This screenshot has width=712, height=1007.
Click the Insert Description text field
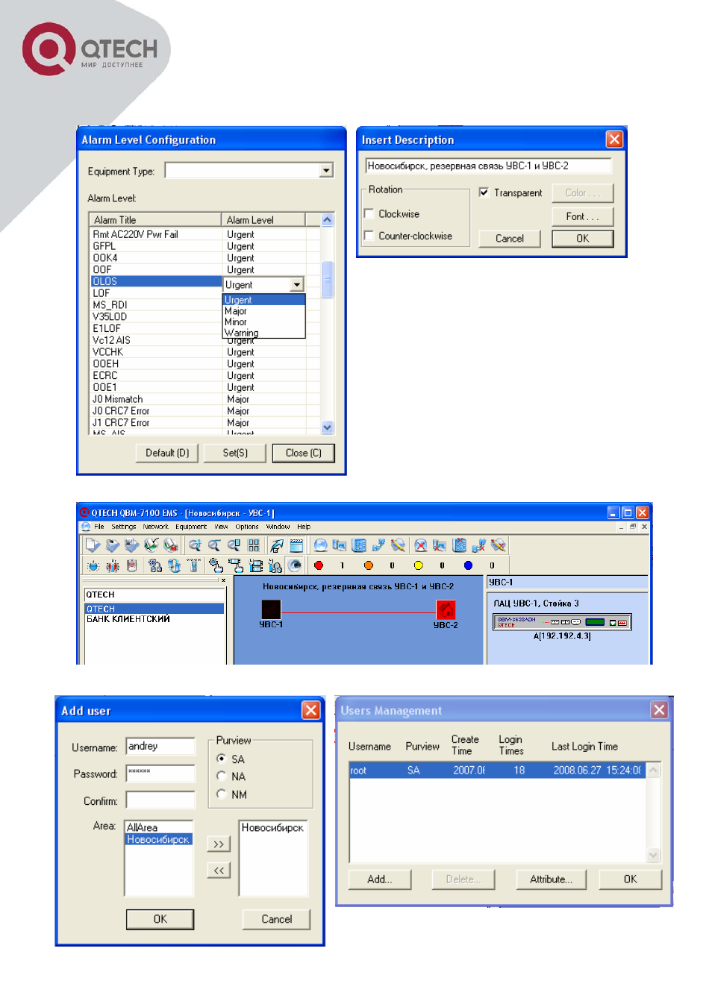pyautogui.click(x=488, y=166)
